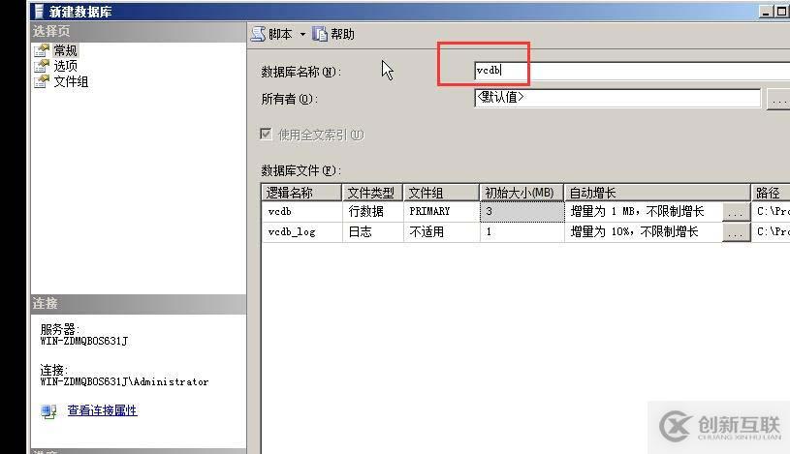Click the vcdb_log initial size cell
This screenshot has width=790, height=454.
click(521, 232)
